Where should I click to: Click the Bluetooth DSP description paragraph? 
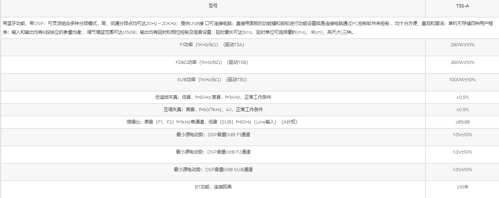click(x=247, y=28)
